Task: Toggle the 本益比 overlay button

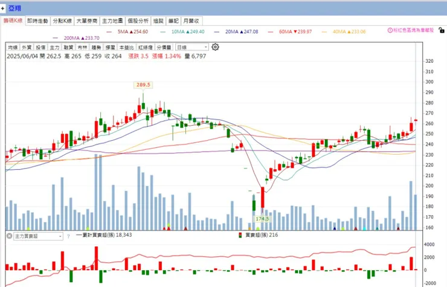Action: (126, 47)
